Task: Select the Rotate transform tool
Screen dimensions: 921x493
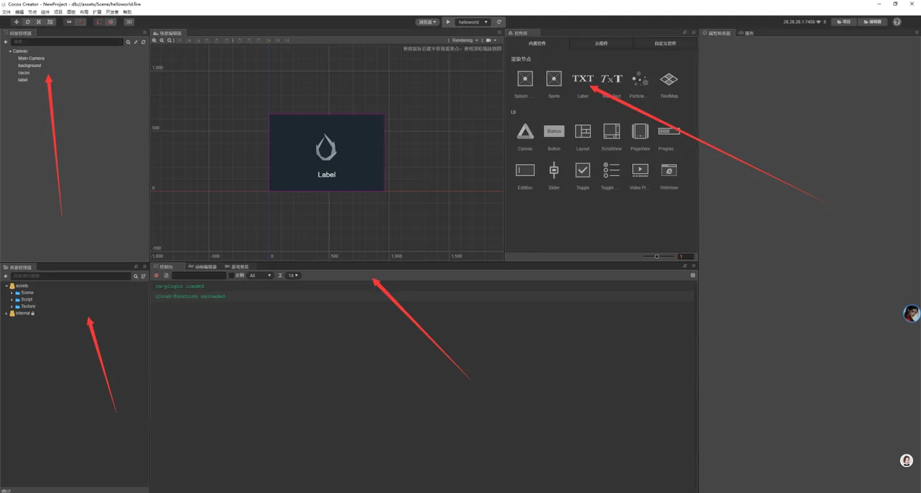Action: [x=28, y=22]
